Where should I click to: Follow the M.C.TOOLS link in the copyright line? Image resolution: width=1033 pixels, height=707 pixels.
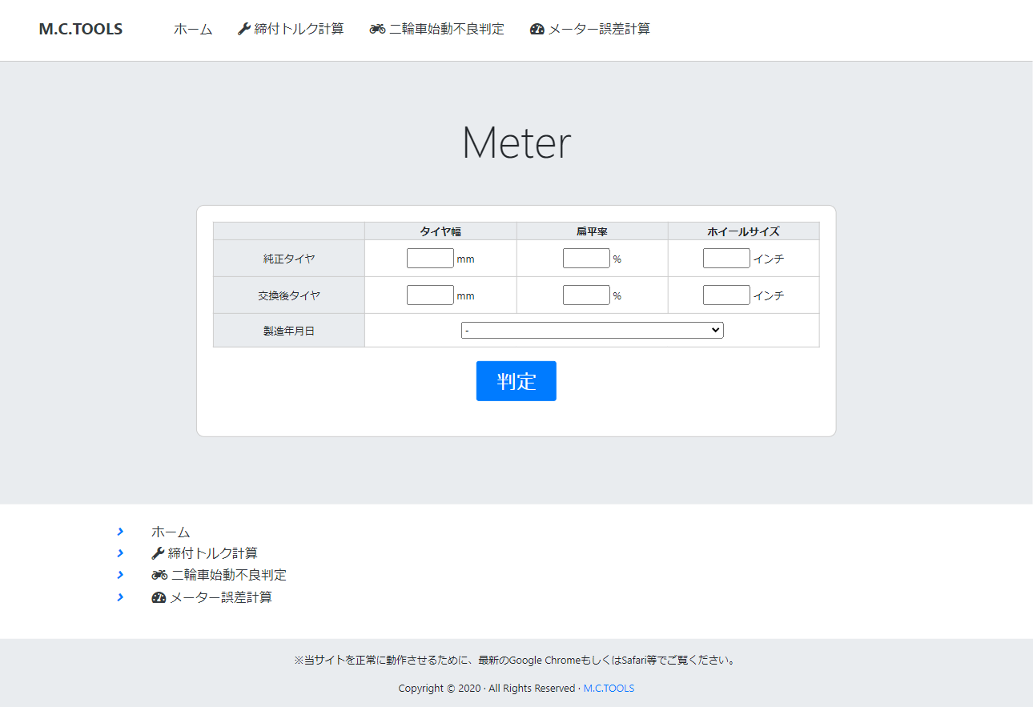point(609,689)
